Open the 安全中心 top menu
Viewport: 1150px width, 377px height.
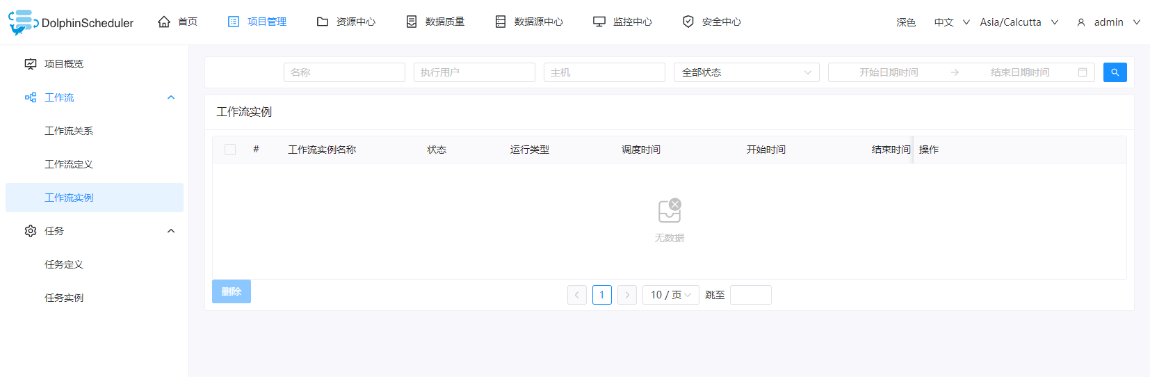coord(722,22)
